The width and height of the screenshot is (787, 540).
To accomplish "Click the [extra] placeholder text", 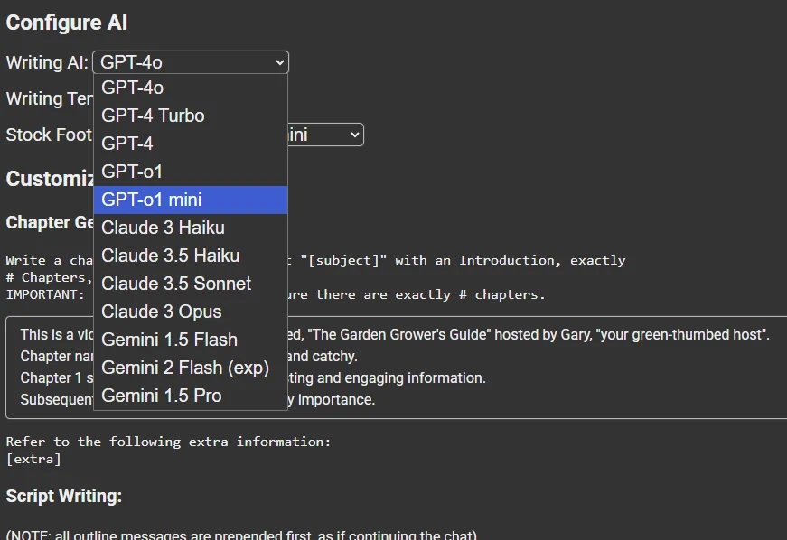I will pyautogui.click(x=33, y=460).
